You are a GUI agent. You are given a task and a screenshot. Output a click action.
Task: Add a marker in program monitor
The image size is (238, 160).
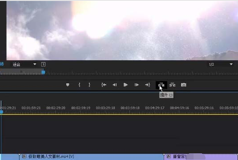[68, 85]
